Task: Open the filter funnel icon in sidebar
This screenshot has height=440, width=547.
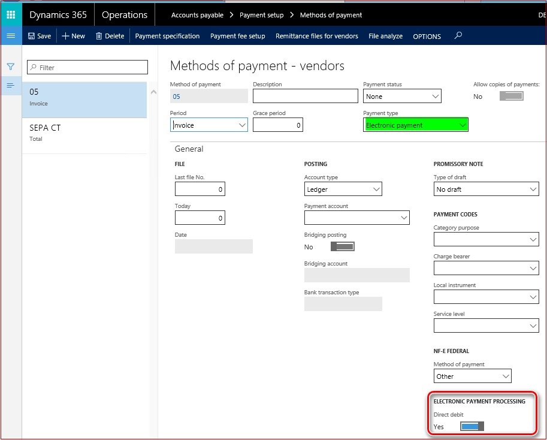Action: coord(10,67)
